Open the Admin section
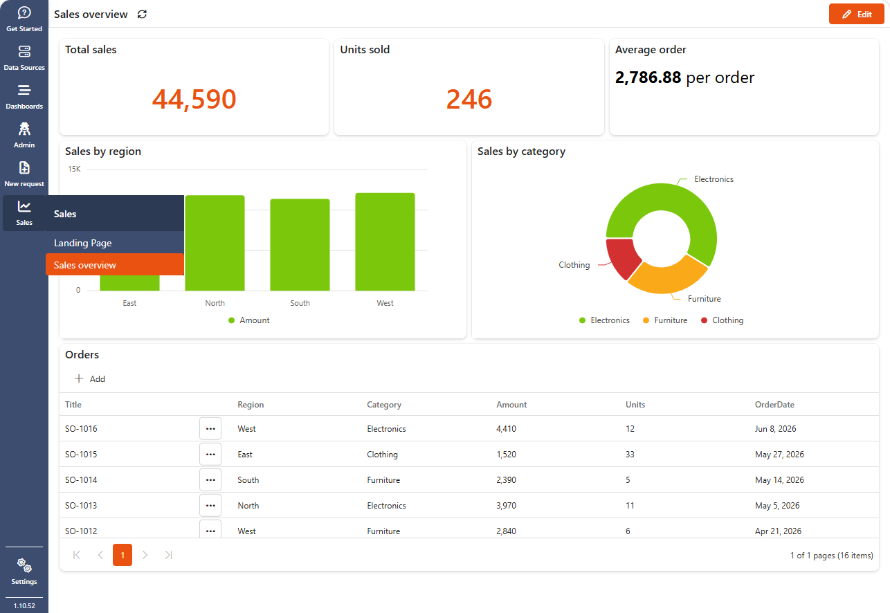This screenshot has height=613, width=890. 24,136
